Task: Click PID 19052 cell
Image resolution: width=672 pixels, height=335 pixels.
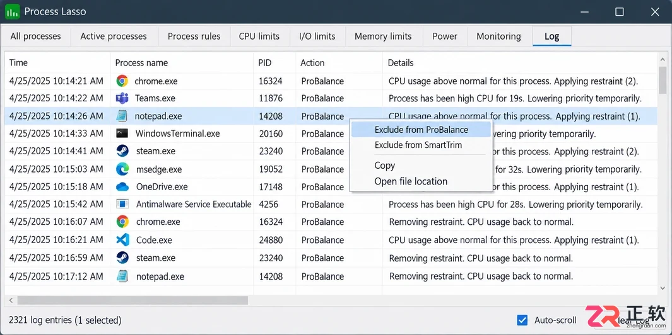Action: point(271,169)
